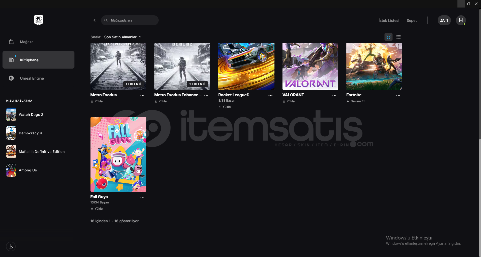481x257 pixels.
Task: Open Rocket League cover thumbnail
Action: [246, 66]
